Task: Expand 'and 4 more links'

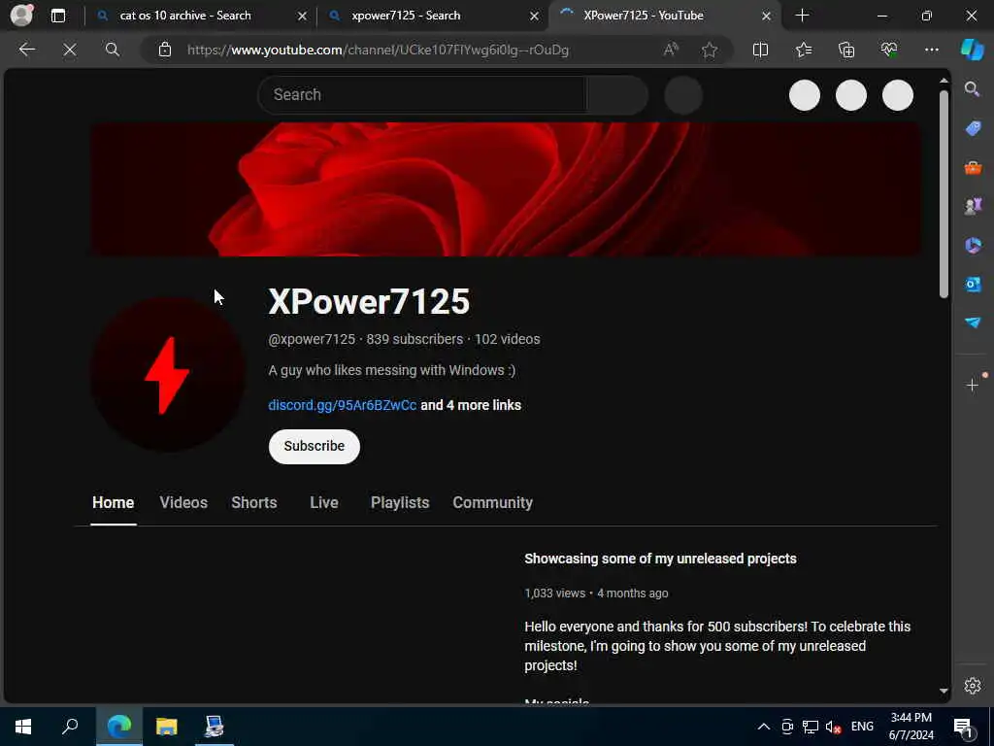Action: [x=471, y=405]
